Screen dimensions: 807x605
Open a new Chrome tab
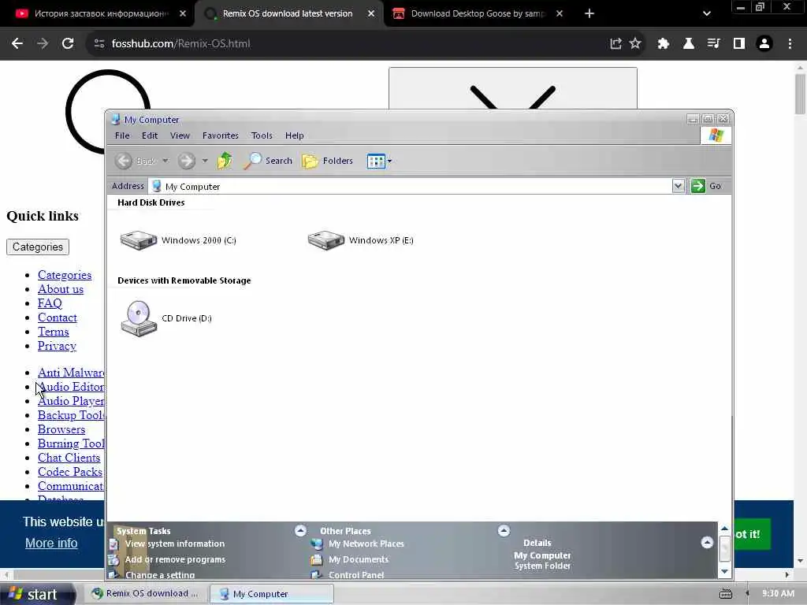[x=589, y=13]
